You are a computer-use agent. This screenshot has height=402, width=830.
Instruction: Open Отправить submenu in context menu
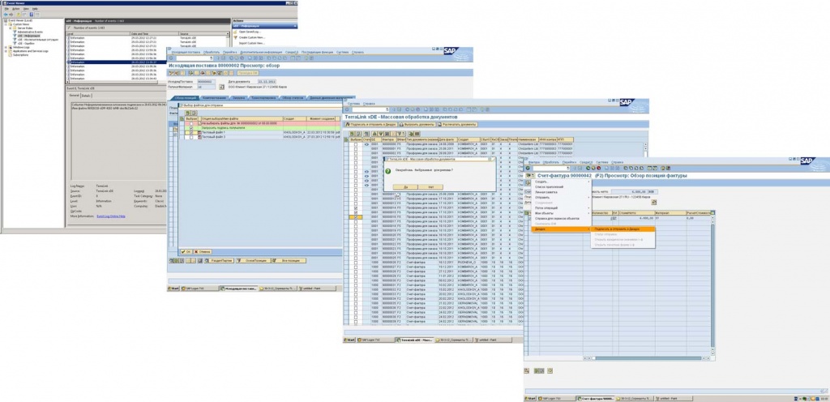[x=562, y=197]
